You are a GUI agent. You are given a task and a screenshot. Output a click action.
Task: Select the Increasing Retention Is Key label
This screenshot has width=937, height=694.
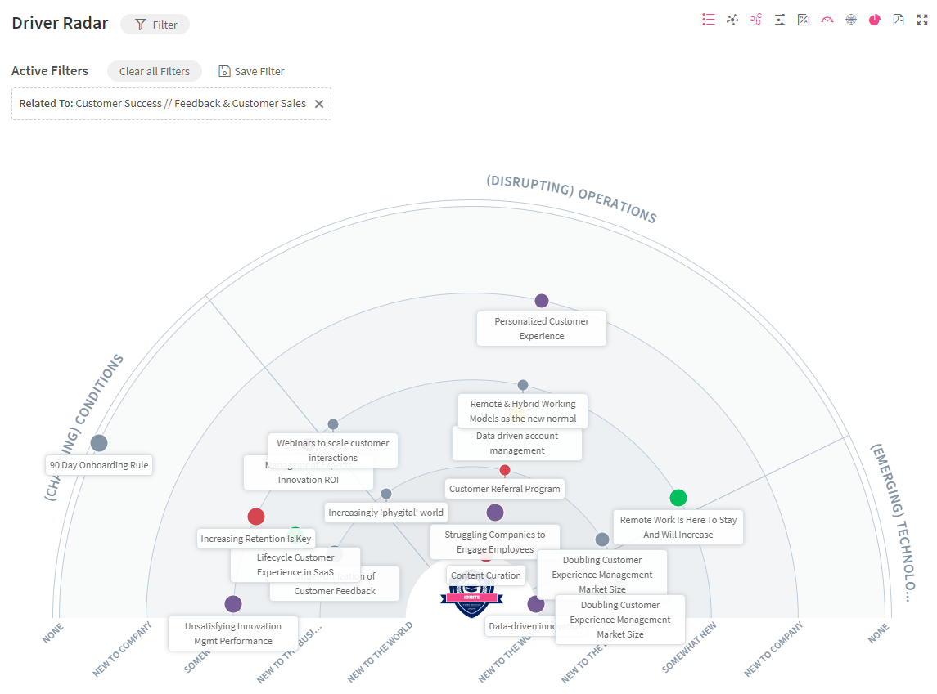coord(256,539)
